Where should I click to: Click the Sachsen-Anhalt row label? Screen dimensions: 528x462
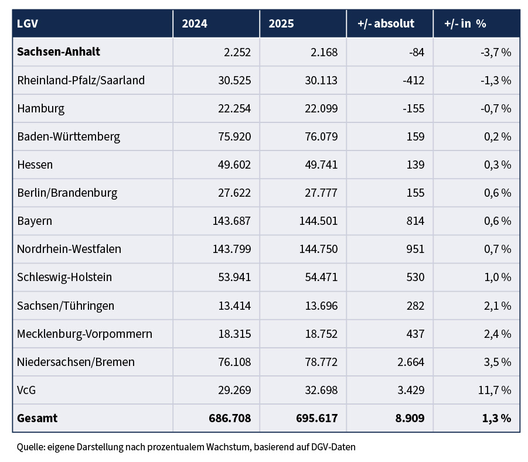[59, 52]
